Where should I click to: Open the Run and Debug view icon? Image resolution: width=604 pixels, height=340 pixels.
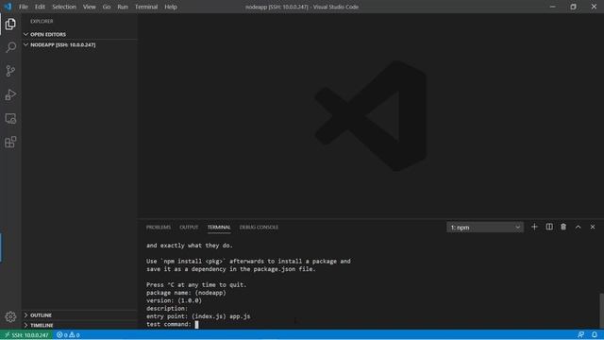click(x=10, y=94)
